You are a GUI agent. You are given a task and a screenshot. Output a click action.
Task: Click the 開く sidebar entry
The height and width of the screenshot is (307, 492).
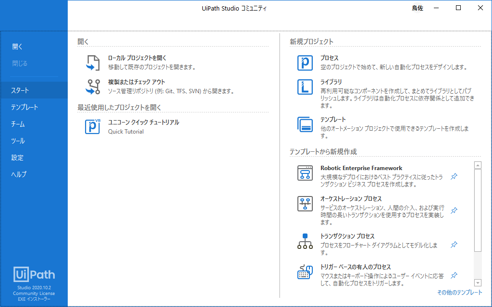17,46
